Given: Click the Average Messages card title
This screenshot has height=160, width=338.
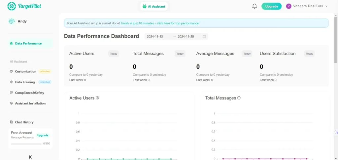Looking at the screenshot, I should click(215, 54).
